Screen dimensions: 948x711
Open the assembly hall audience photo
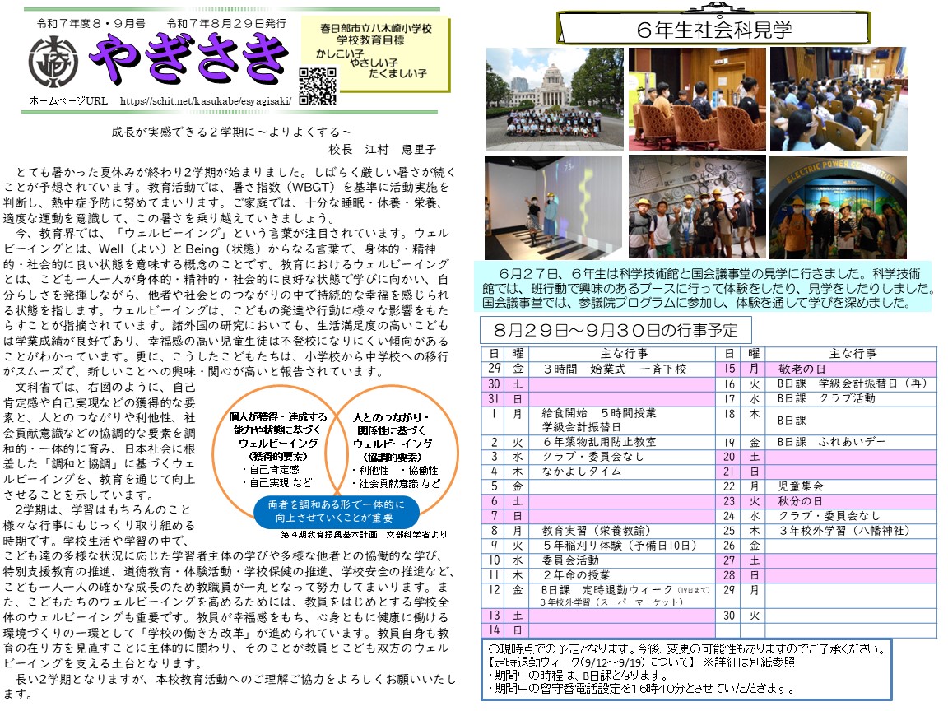click(838, 100)
